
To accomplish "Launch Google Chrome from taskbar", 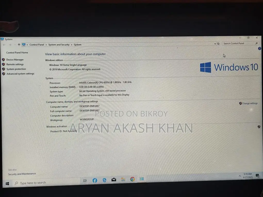I will pos(132,179).
